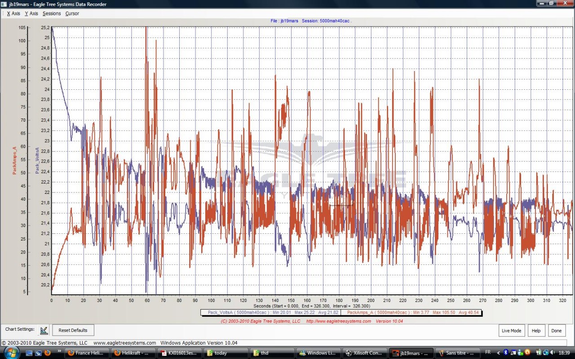Open the FR language selector

[488, 353]
